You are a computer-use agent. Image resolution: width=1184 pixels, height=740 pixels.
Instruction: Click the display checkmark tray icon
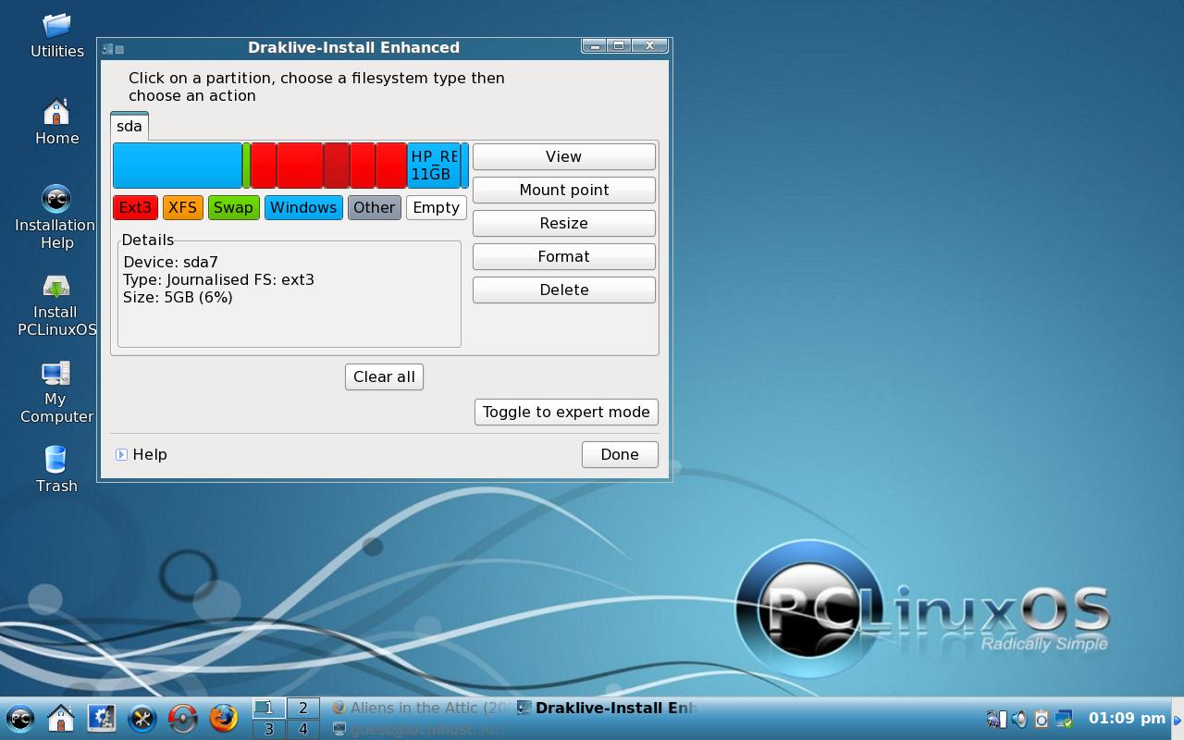click(1064, 719)
